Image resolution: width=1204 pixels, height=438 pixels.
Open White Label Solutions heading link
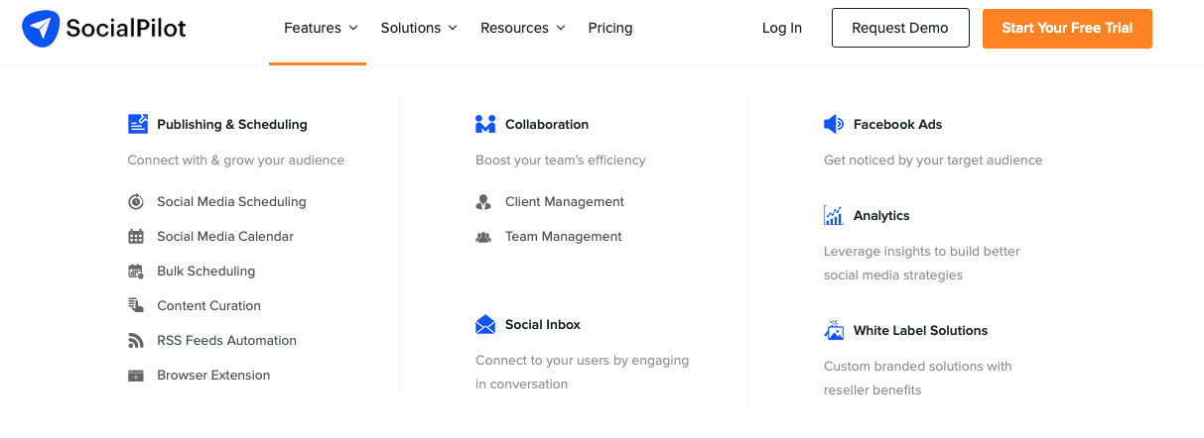921,330
